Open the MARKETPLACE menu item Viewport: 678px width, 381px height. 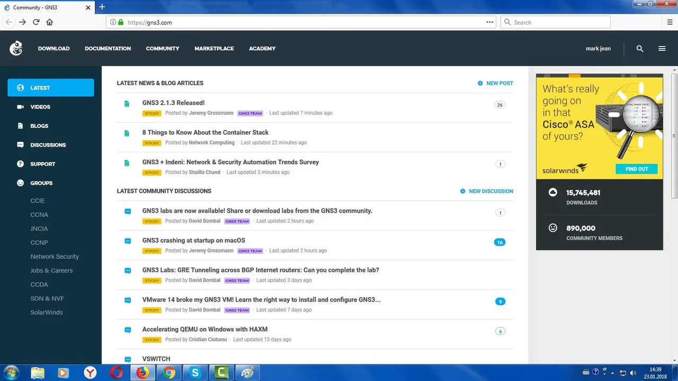point(214,49)
